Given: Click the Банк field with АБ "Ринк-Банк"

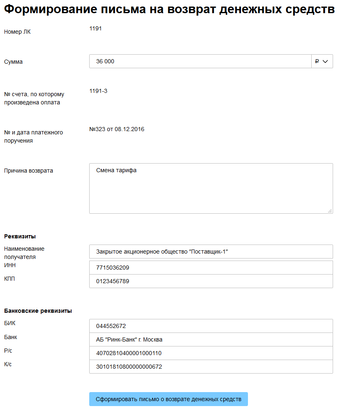Looking at the screenshot, I should tap(211, 339).
